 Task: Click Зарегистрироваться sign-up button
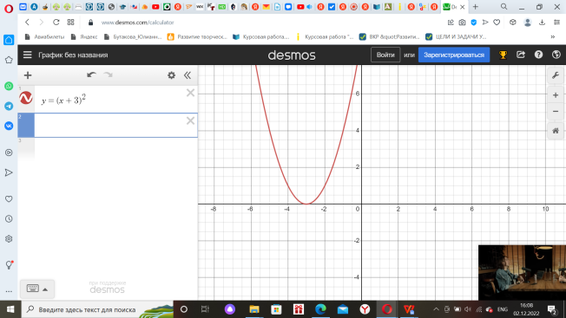coord(454,55)
